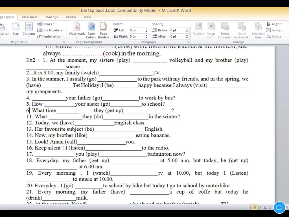This screenshot has height=217, width=289.
Task: Decrease the Spacing After value
Action: pyautogui.click(x=187, y=38)
